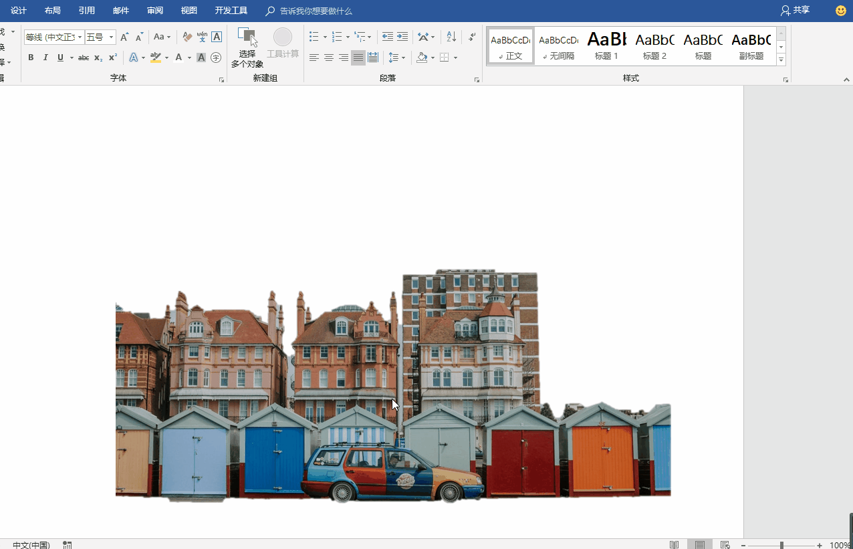The width and height of the screenshot is (853, 549).
Task: Click the Enclose Characters (字) icon
Action: pyautogui.click(x=216, y=58)
